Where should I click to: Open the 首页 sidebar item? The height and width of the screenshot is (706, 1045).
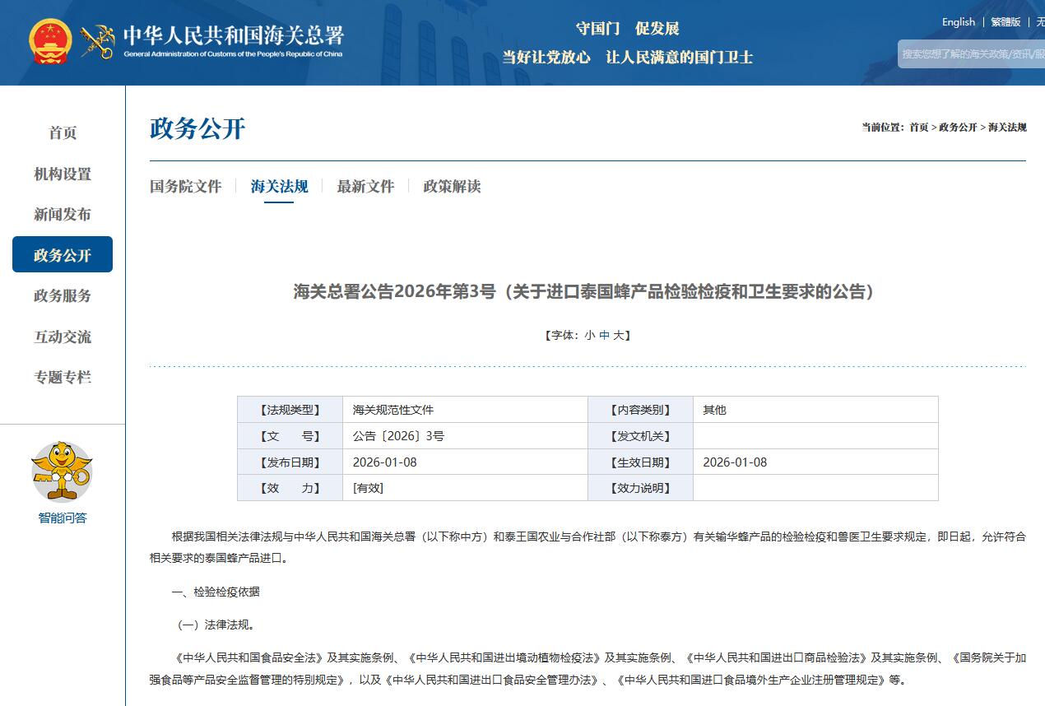click(63, 132)
